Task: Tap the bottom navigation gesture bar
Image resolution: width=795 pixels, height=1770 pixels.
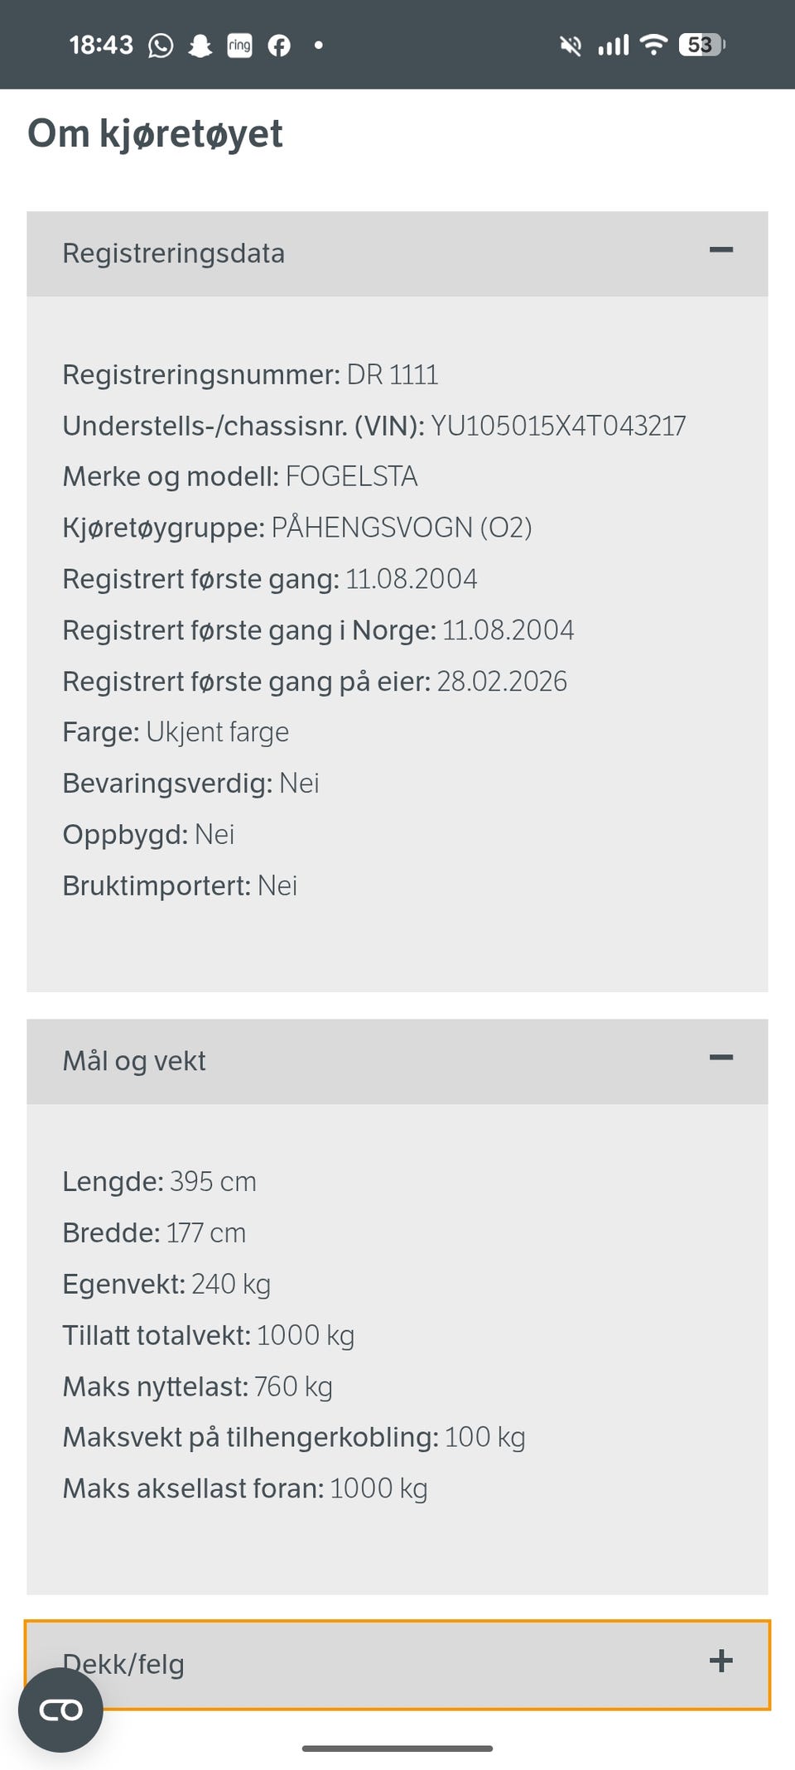Action: (x=397, y=1748)
